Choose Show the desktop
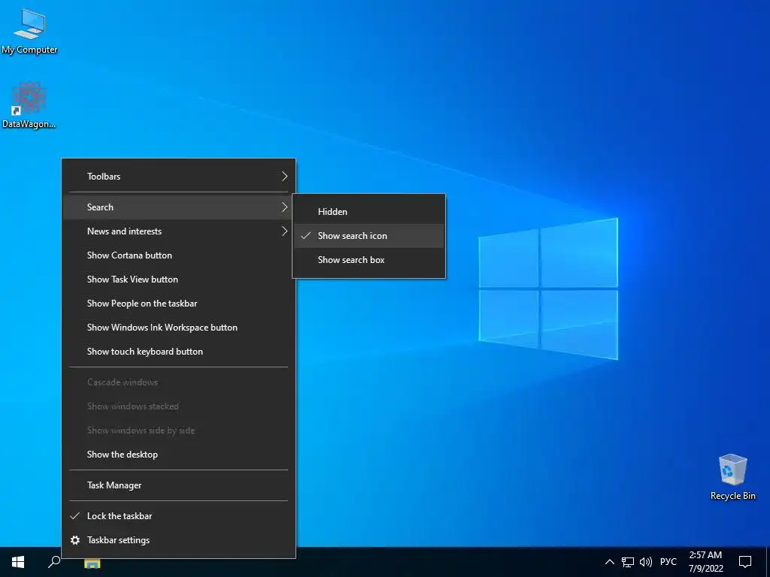Screen dimensions: 770x577 pos(179,455)
